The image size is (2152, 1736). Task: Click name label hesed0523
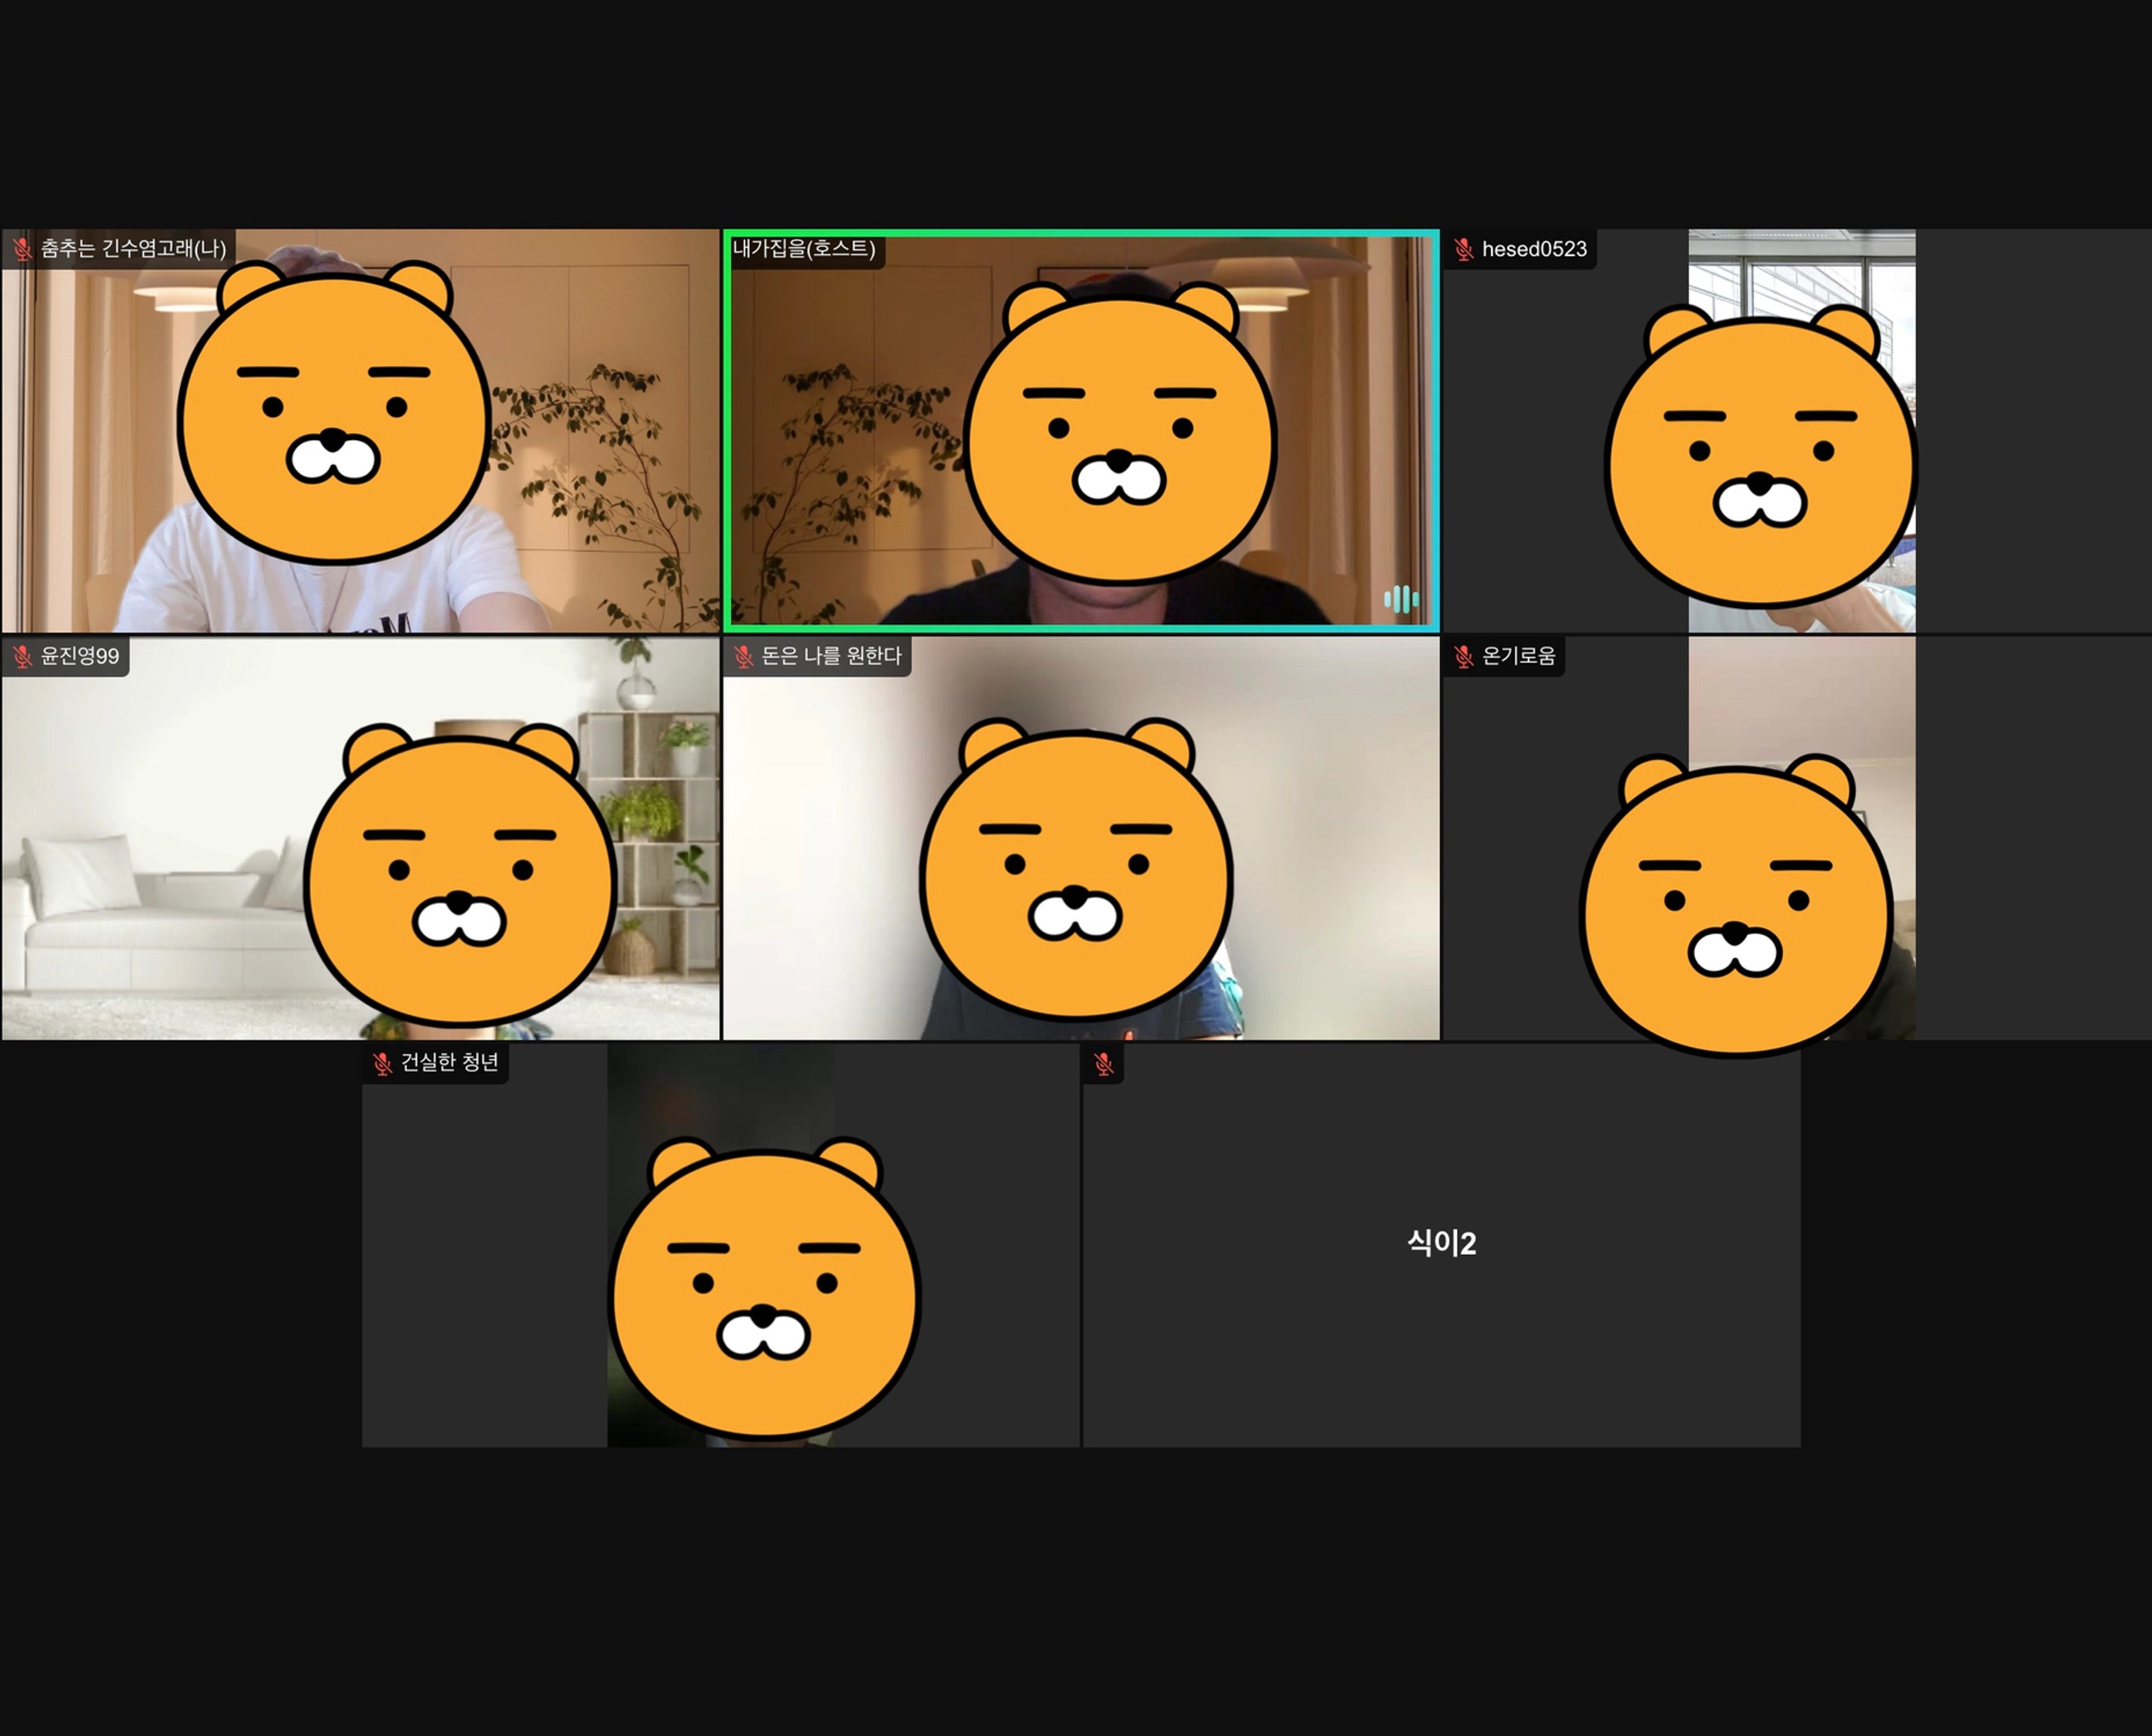pyautogui.click(x=1534, y=249)
